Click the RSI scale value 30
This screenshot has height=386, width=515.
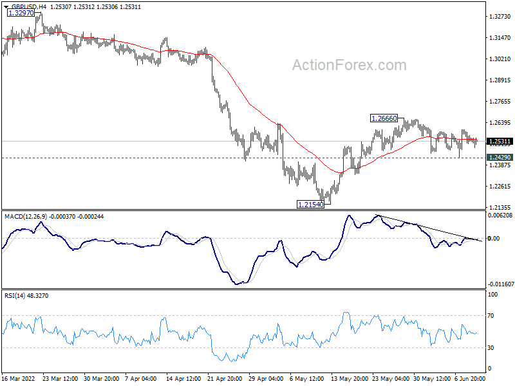[x=491, y=348]
